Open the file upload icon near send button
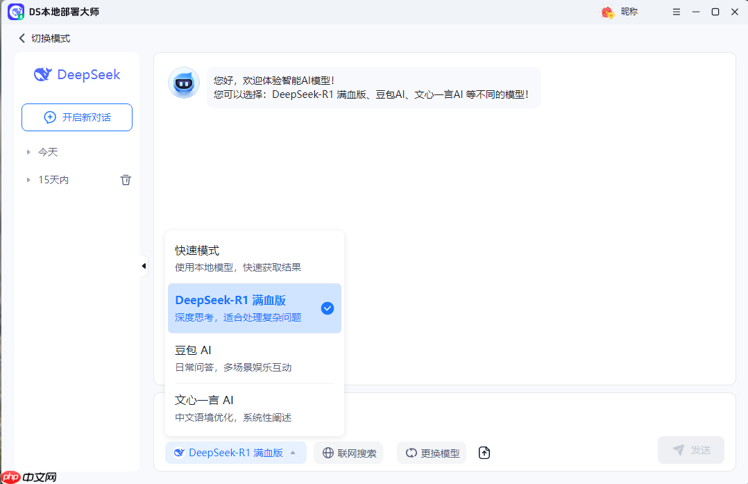Screen dimensions: 748x484 click(x=484, y=453)
